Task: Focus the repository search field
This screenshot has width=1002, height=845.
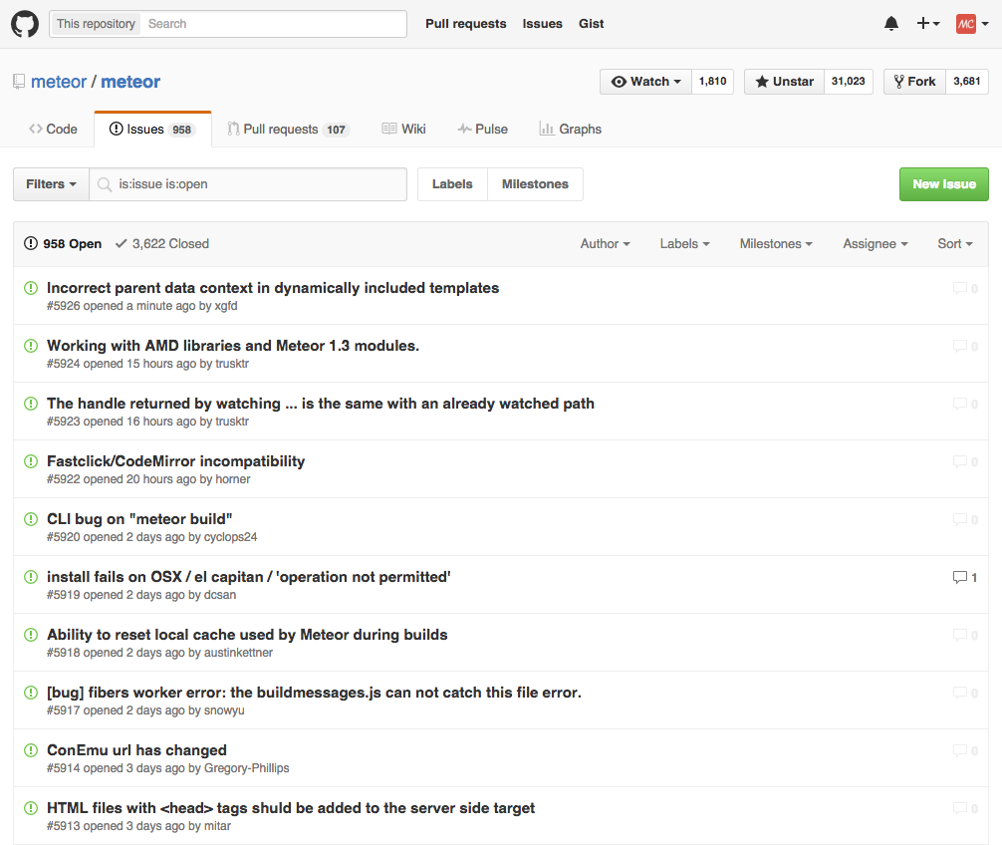Action: [274, 24]
